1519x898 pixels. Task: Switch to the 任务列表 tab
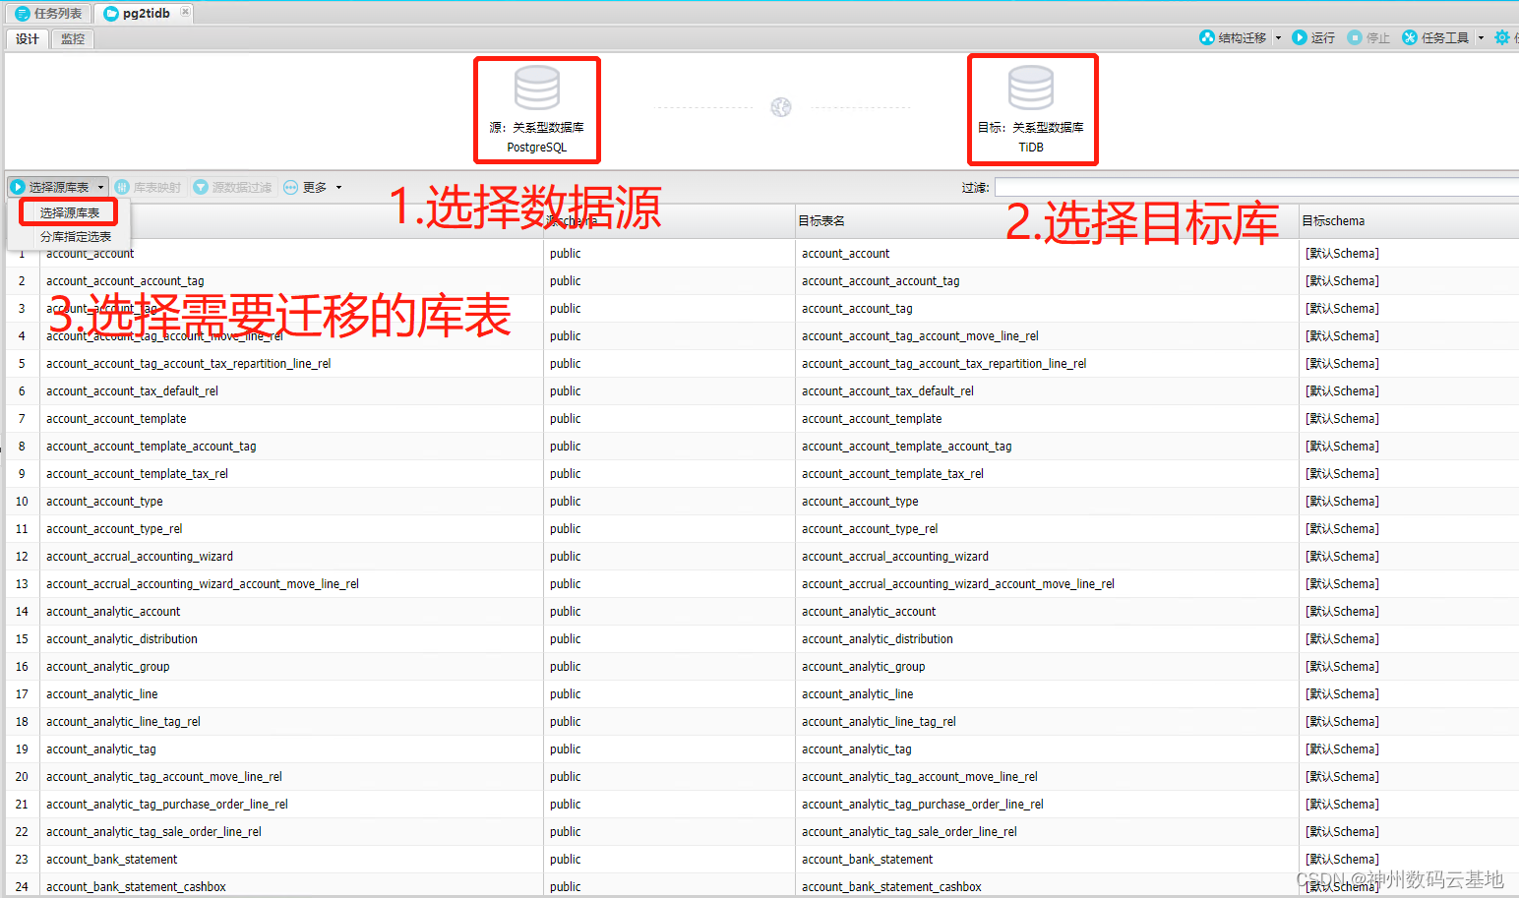click(x=51, y=14)
